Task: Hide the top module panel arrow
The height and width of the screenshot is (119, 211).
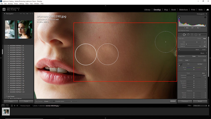Action: 105,6
